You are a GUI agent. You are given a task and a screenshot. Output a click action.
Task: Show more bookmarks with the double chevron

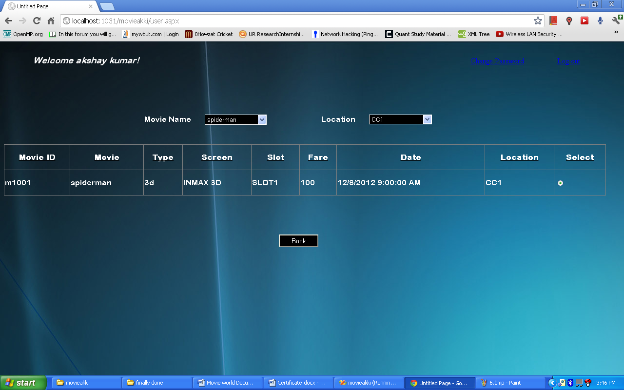click(x=616, y=33)
